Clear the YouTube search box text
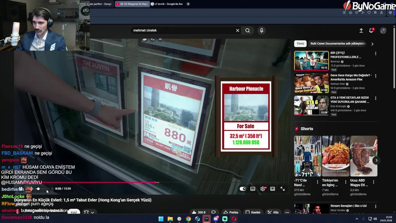The width and height of the screenshot is (396, 223). [238, 30]
